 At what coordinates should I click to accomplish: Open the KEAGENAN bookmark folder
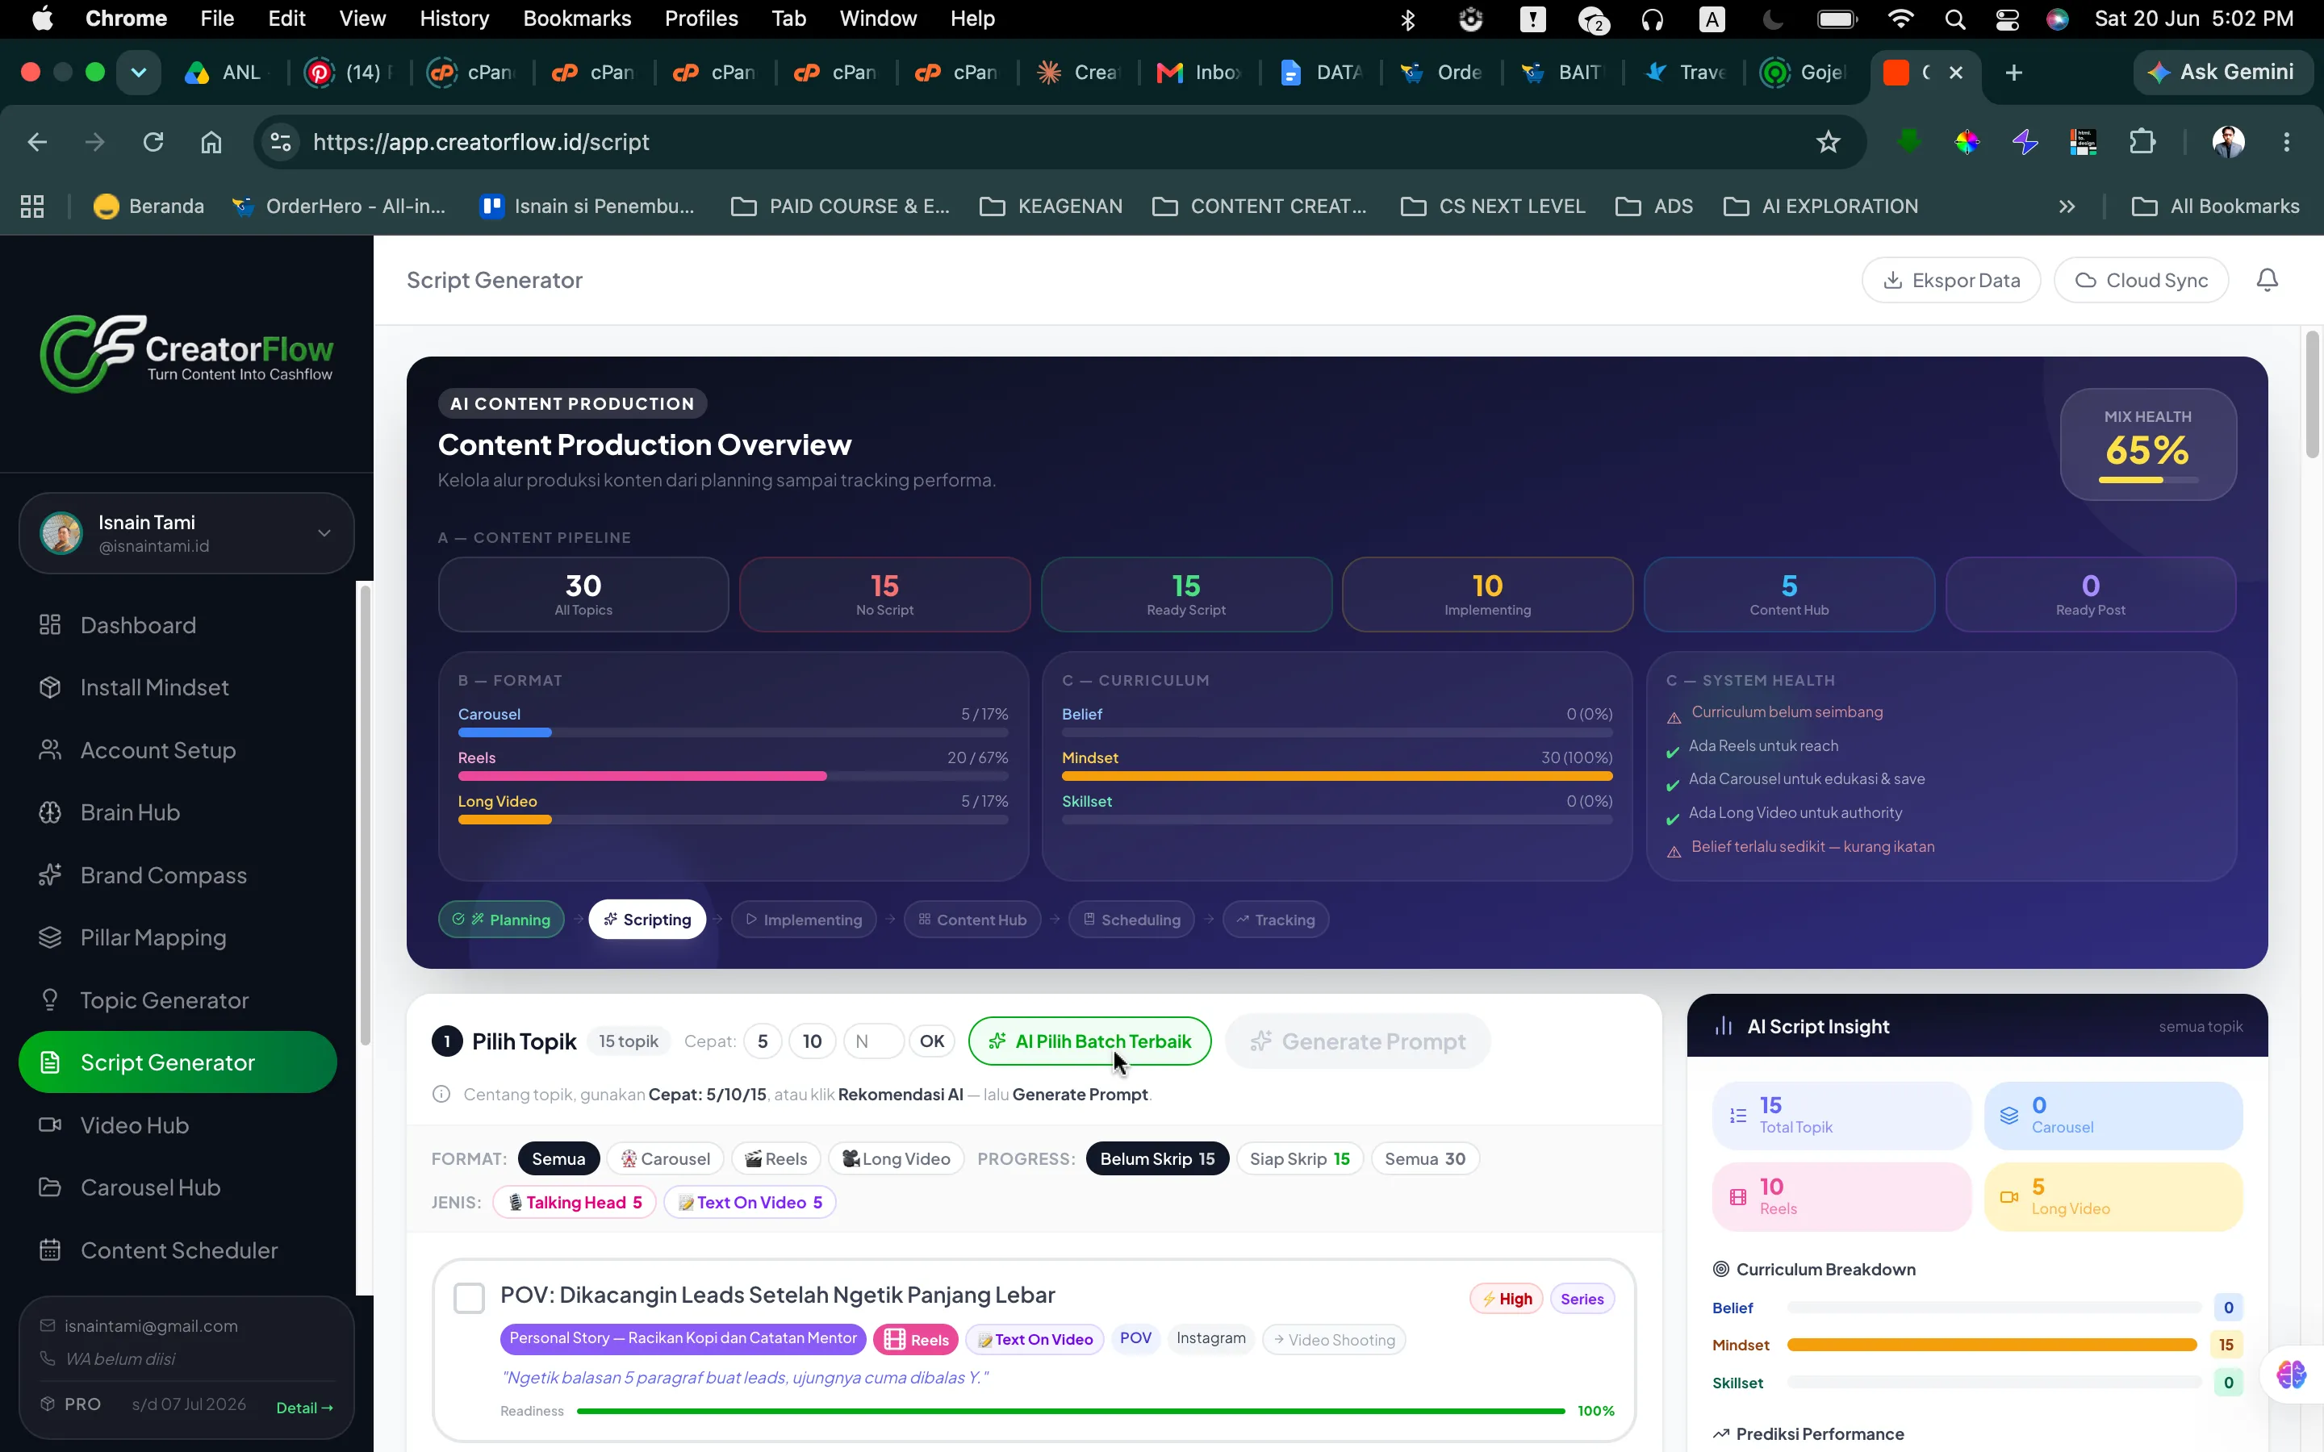[x=1051, y=207]
